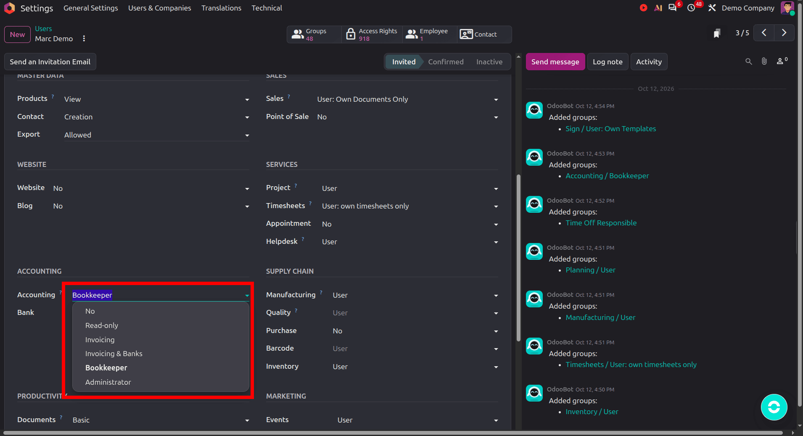
Task: Open the Point of Sale dropdown
Action: tap(408, 117)
